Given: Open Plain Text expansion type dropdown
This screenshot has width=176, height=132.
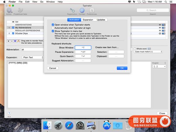Looking at the screenshot, I should [33, 58].
